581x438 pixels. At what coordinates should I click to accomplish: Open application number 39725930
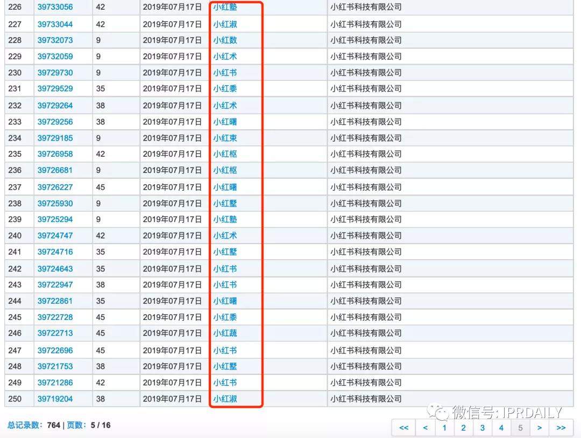pos(55,204)
